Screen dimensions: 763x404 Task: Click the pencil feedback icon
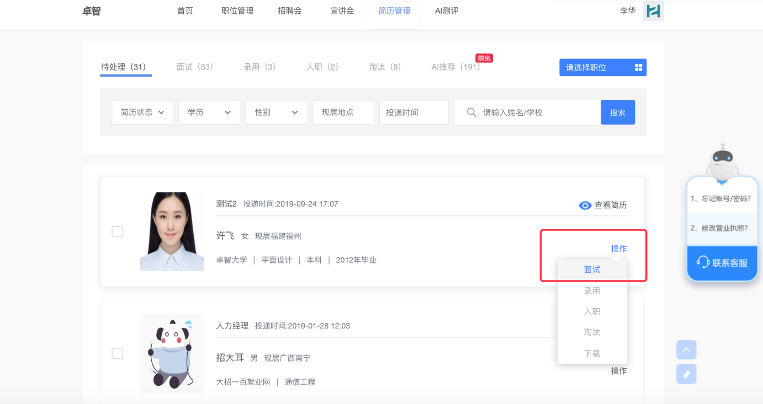686,374
